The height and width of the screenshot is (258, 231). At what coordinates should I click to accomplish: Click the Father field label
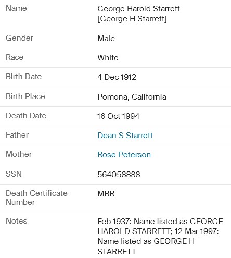(17, 135)
